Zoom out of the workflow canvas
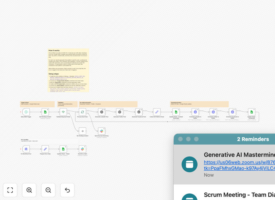Viewport: 275px width, 200px height. (48, 190)
